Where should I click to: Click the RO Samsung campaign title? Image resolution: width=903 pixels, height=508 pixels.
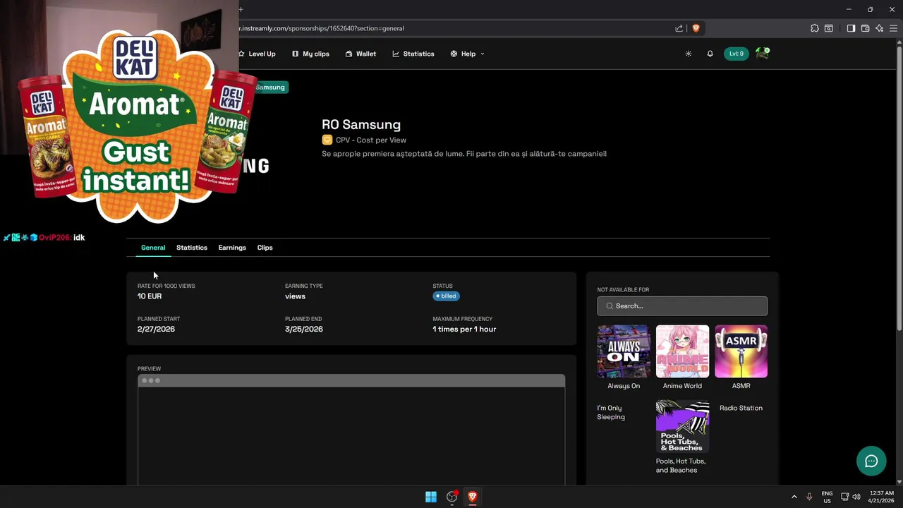pyautogui.click(x=361, y=124)
